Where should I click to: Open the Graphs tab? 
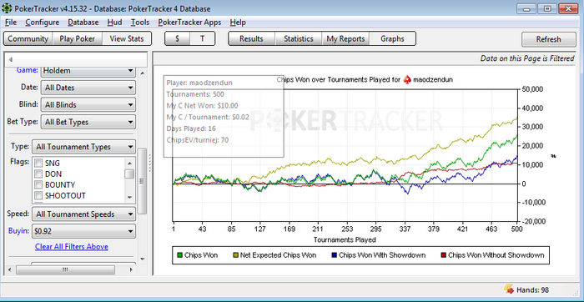pyautogui.click(x=393, y=38)
